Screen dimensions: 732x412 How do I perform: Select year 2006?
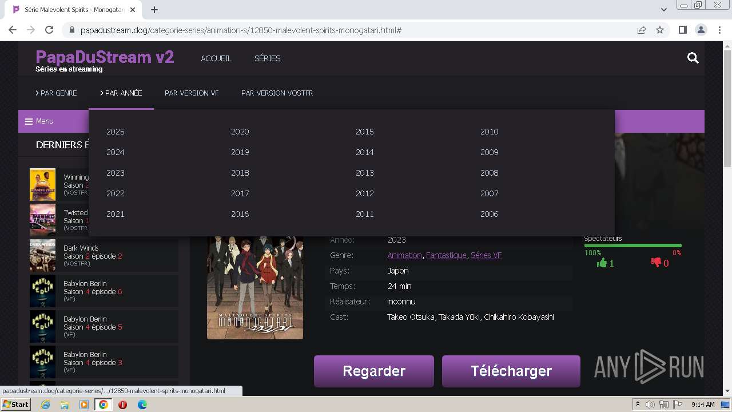(489, 214)
